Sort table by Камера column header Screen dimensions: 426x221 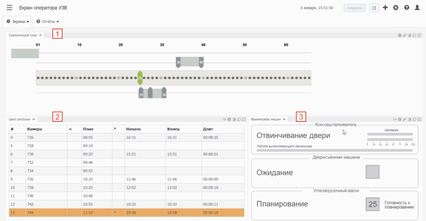pyautogui.click(x=46, y=129)
